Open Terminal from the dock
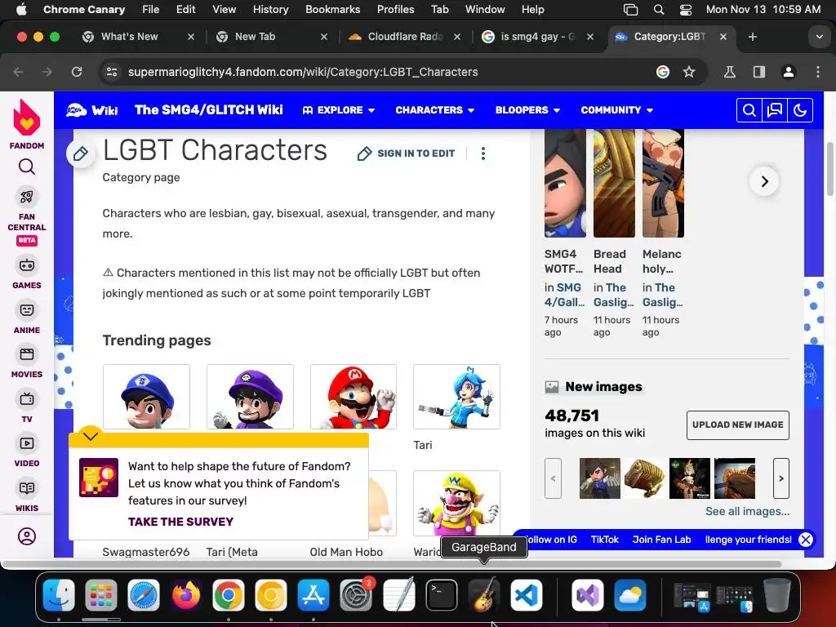836x627 pixels. click(x=442, y=595)
